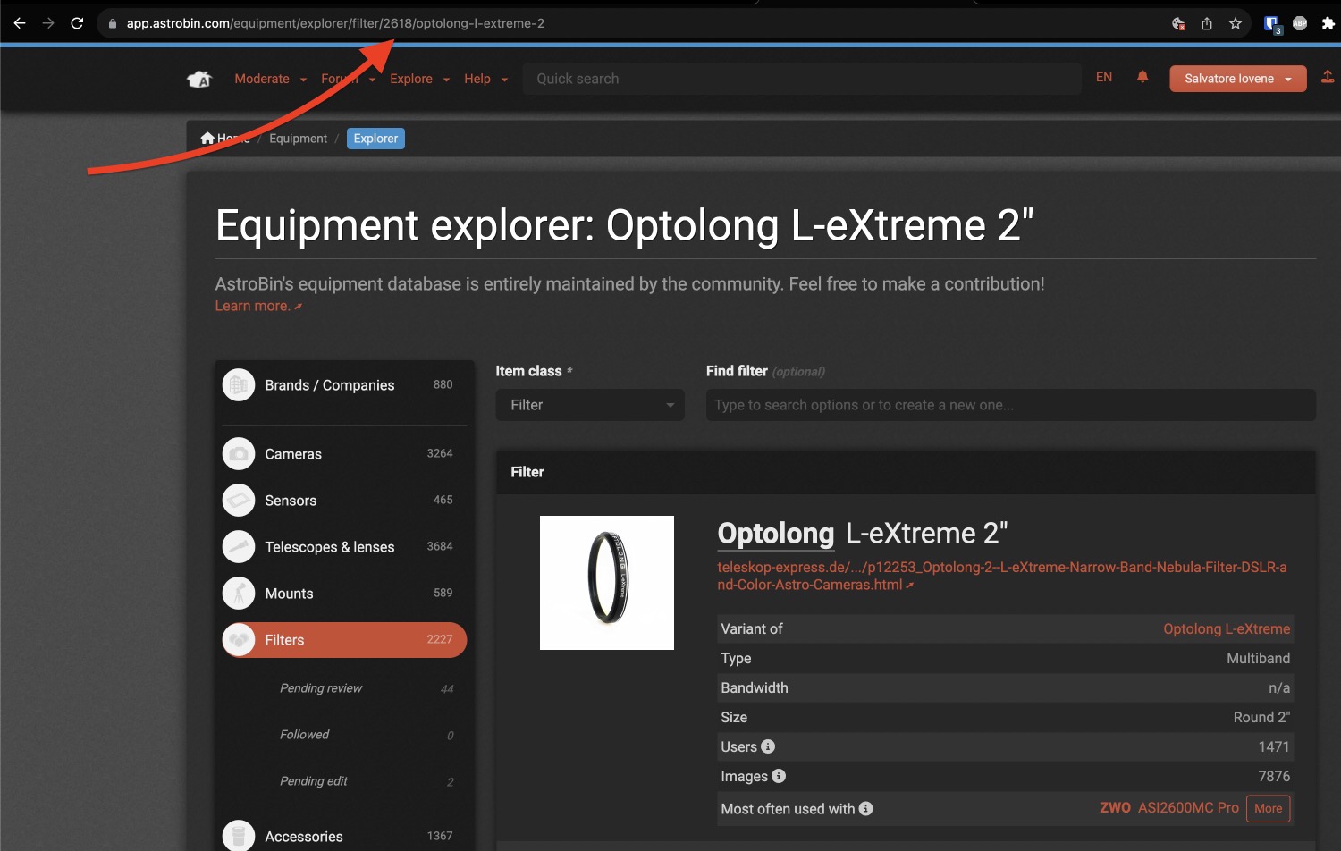Switch the language with the EN button
Viewport: 1341px width, 851px height.
pos(1104,78)
